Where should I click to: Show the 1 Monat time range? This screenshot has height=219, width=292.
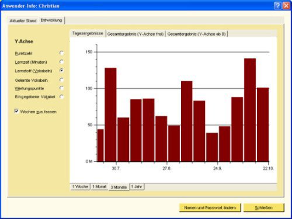(x=99, y=186)
